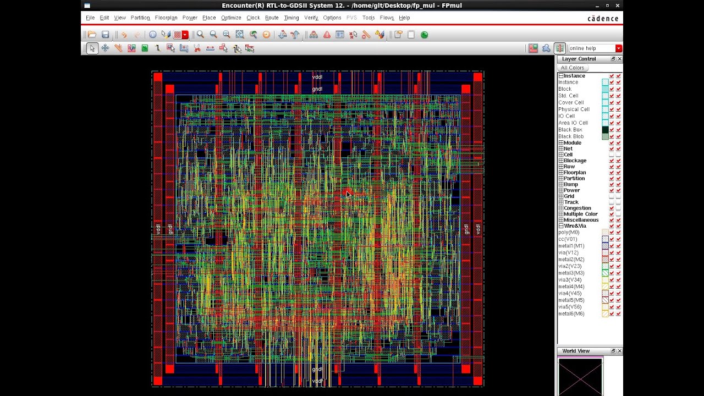The width and height of the screenshot is (704, 396).
Task: Switch to floorplan view icon
Action: click(533, 48)
